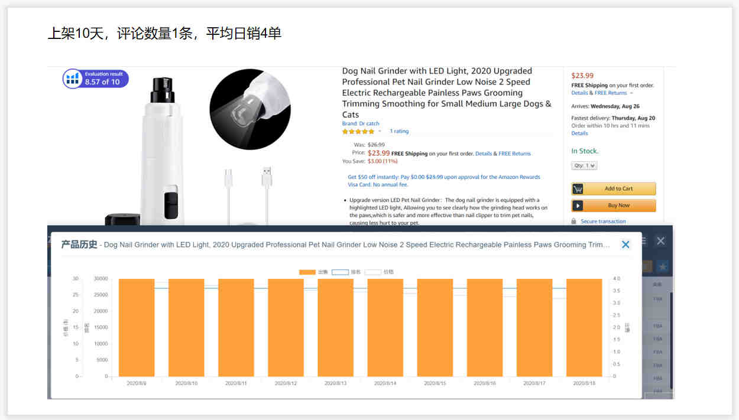Expand the Details & FREE Returns chevron in the buy box
Viewport: 739px width, 420px height.
click(631, 93)
